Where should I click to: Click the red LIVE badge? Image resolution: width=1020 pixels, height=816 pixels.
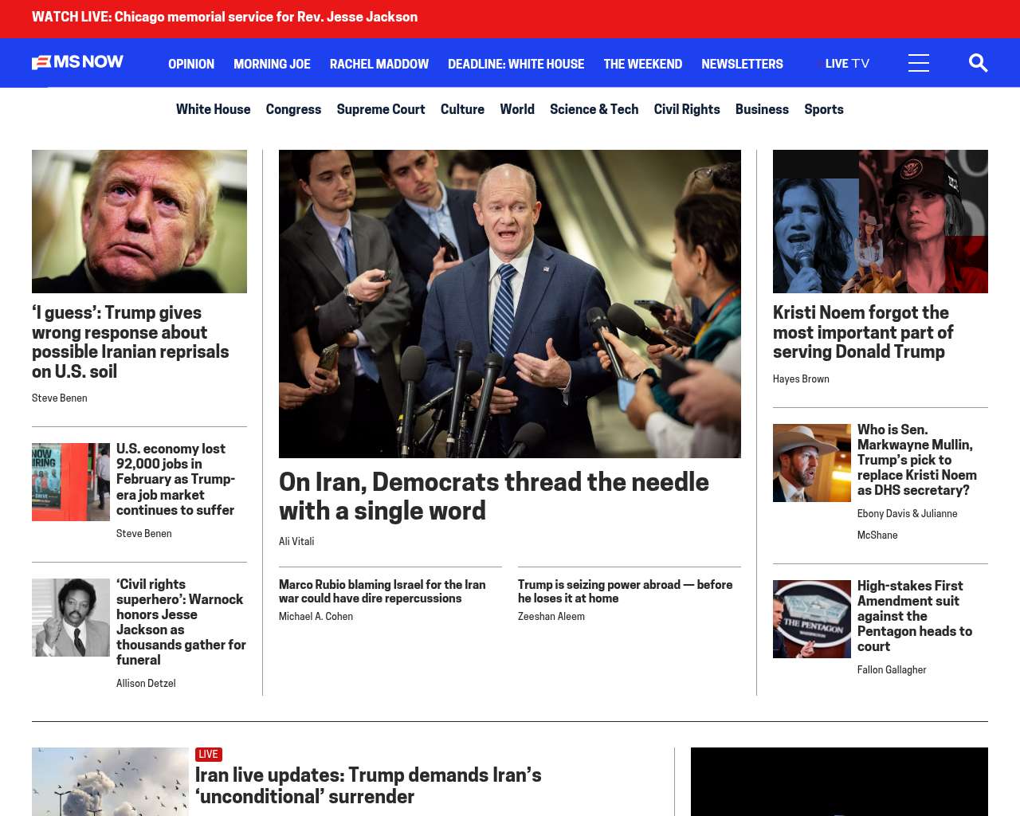tap(208, 755)
